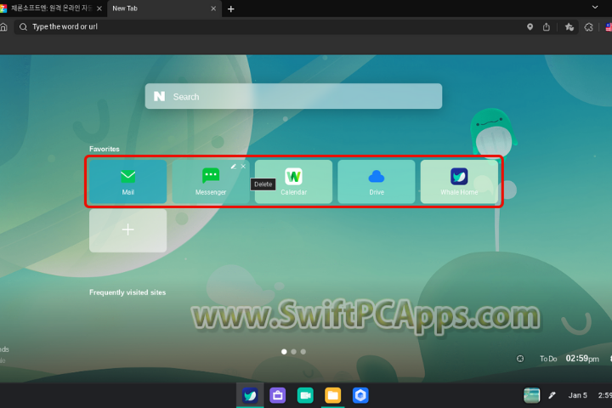Click the 02:59pm clock on new tab page
The width and height of the screenshot is (612, 408).
(x=582, y=359)
